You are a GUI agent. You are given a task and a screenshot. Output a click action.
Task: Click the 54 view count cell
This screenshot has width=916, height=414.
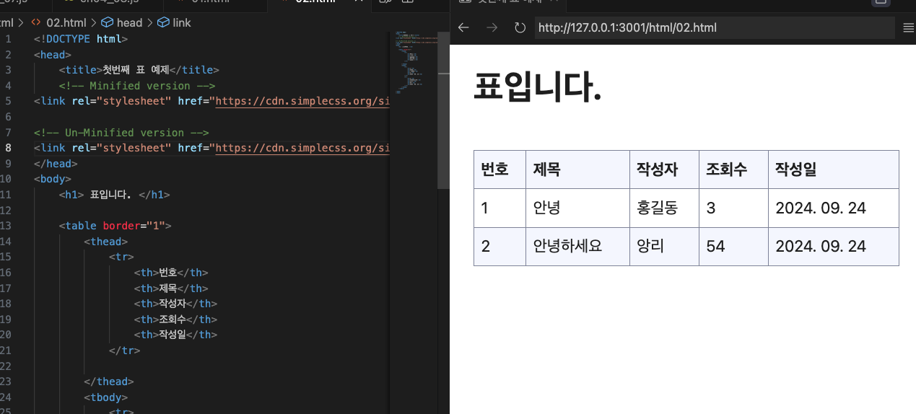pos(733,246)
